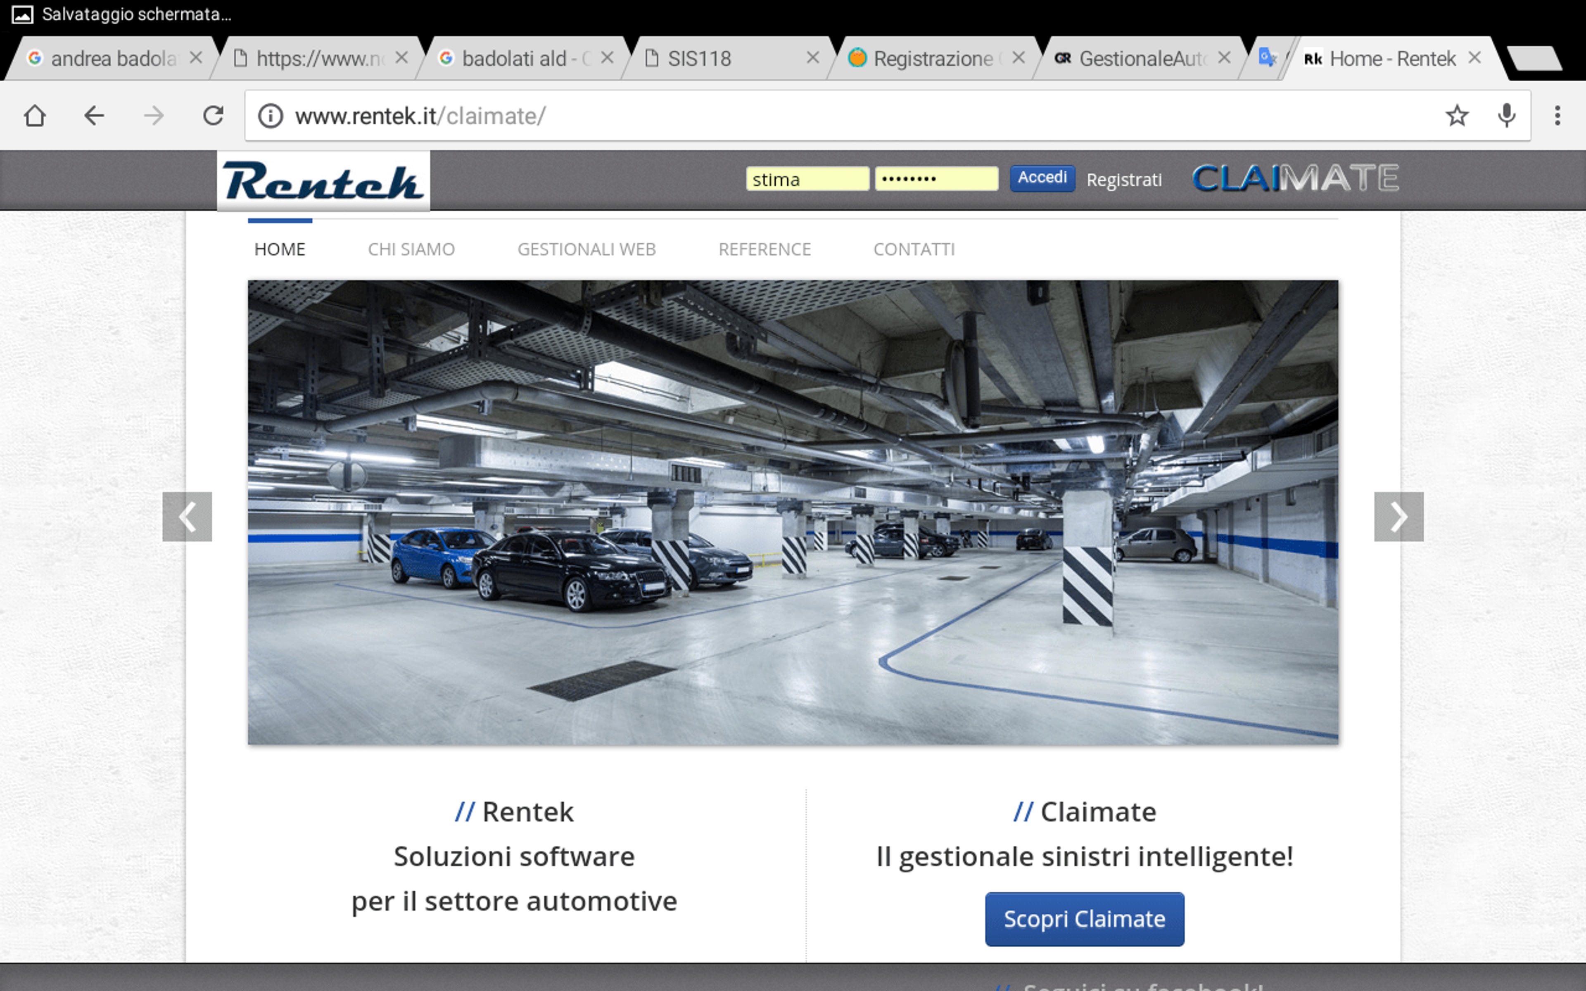Go to the browser home page icon
Screen dimensions: 1586x991
pos(35,116)
